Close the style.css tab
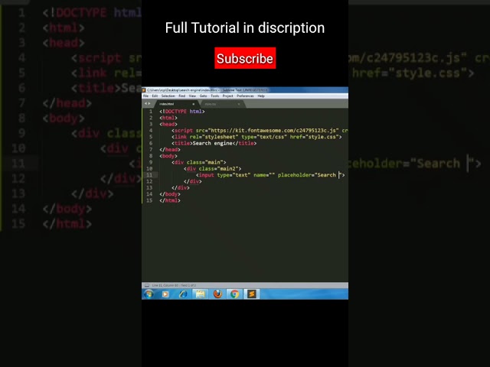The width and height of the screenshot is (490, 367). [239, 104]
